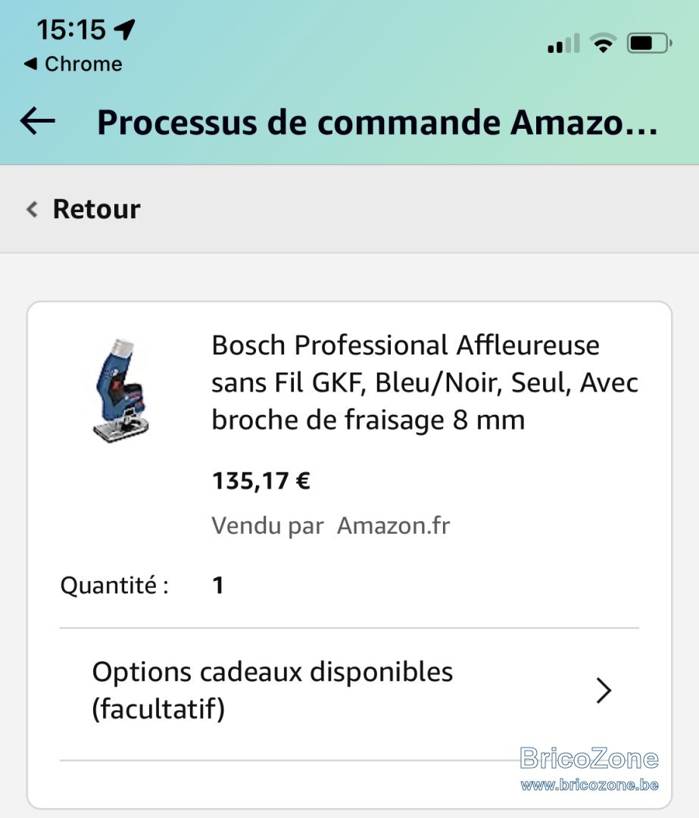Open the Bosch Affleureuse product thumbnail

[121, 391]
